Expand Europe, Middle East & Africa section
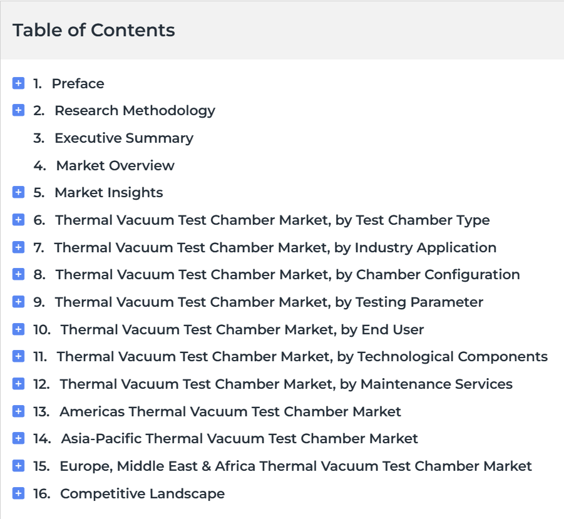The width and height of the screenshot is (564, 519). point(18,466)
